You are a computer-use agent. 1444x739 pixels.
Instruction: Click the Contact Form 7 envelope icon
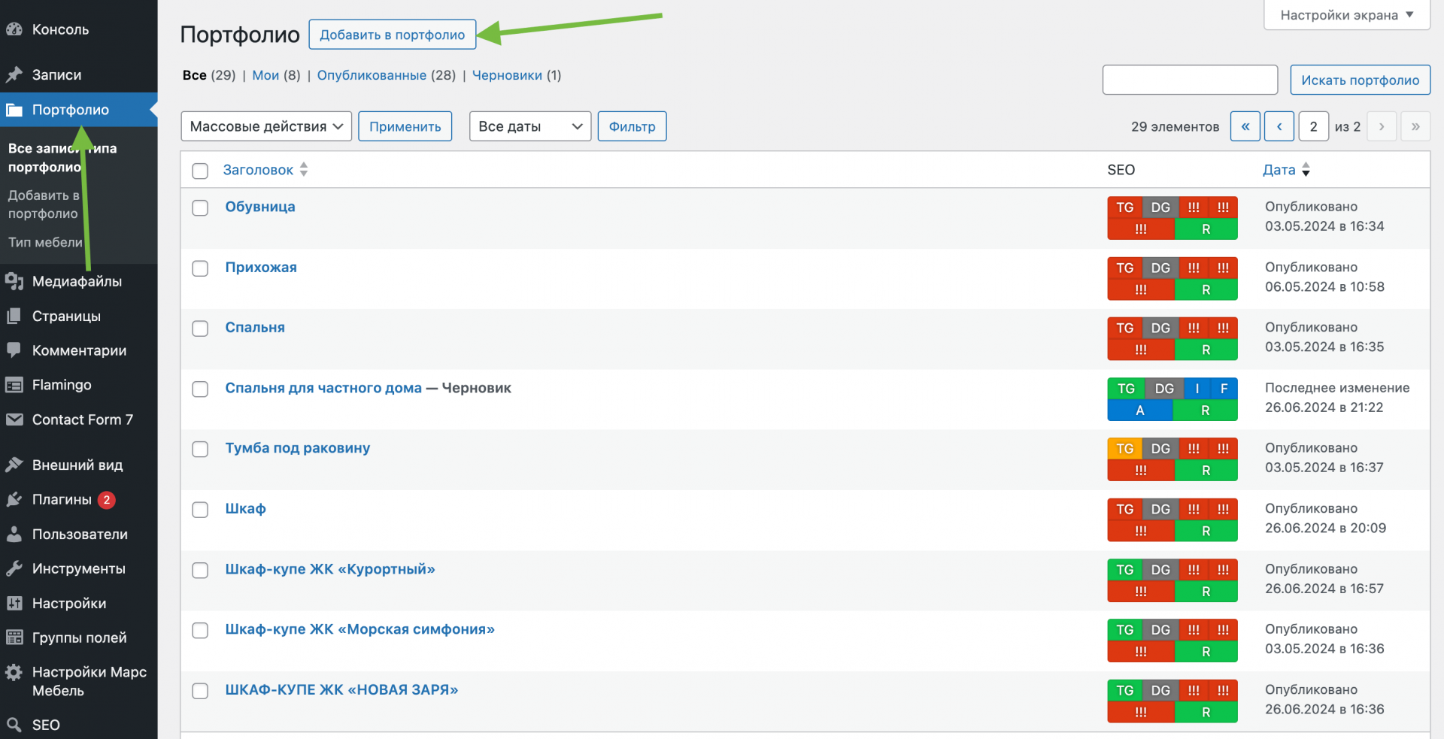14,419
